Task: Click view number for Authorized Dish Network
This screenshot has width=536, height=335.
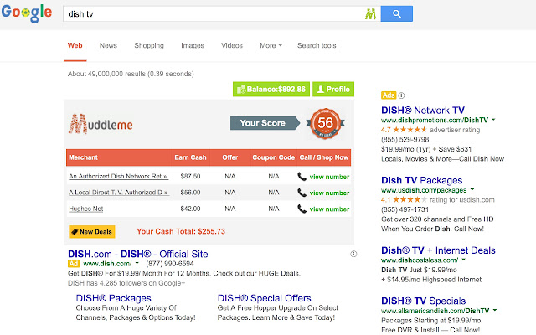Action: tap(329, 177)
